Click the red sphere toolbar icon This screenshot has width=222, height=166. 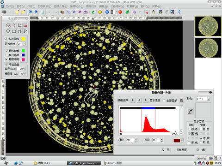click(x=121, y=12)
